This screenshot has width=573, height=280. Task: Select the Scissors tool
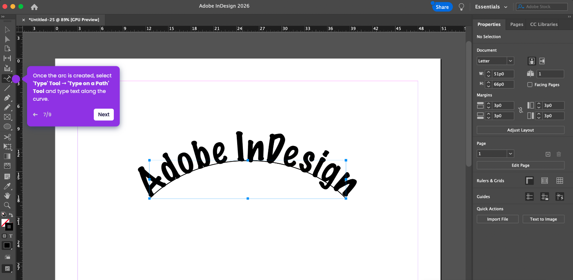[7, 137]
